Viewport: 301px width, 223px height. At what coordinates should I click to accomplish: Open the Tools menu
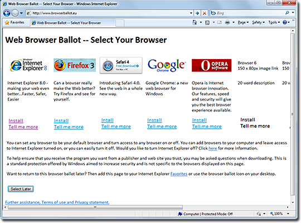274,22
